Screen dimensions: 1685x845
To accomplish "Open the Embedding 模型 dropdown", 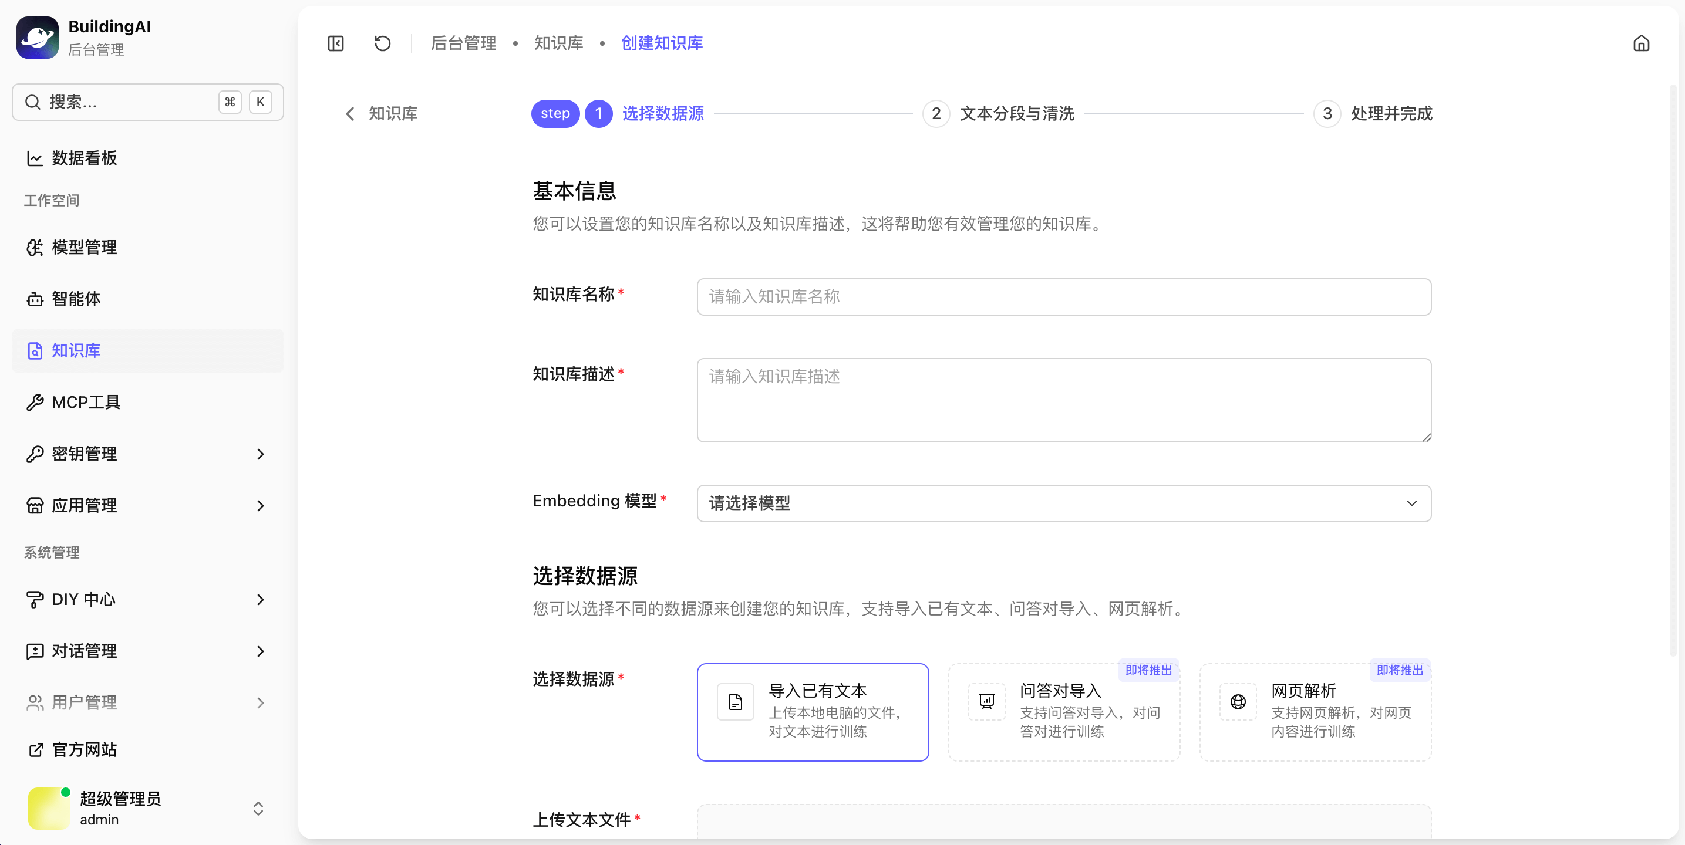I will click(1064, 503).
